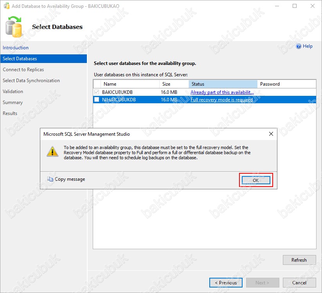Close the Microsoft SQL Server Management Studio dialog
The width and height of the screenshot is (322, 293).
click(271, 134)
